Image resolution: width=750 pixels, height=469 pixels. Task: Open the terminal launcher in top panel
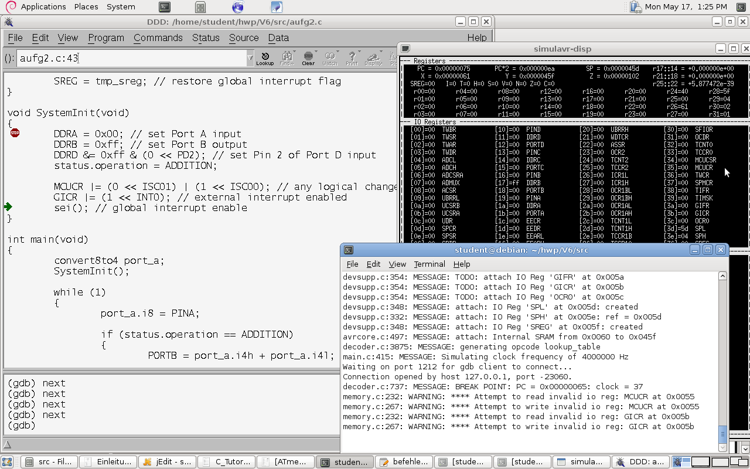click(x=165, y=7)
